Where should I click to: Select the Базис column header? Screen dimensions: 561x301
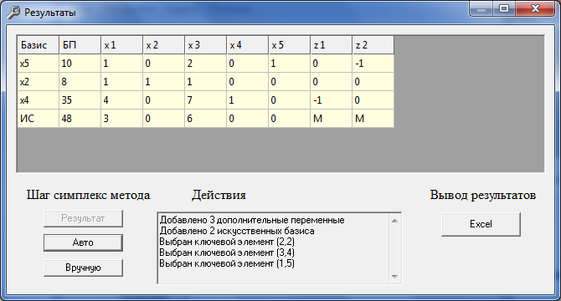click(38, 45)
